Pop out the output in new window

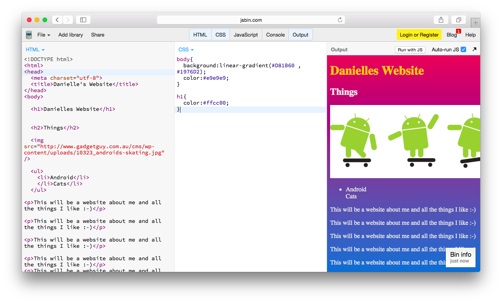pyautogui.click(x=474, y=49)
